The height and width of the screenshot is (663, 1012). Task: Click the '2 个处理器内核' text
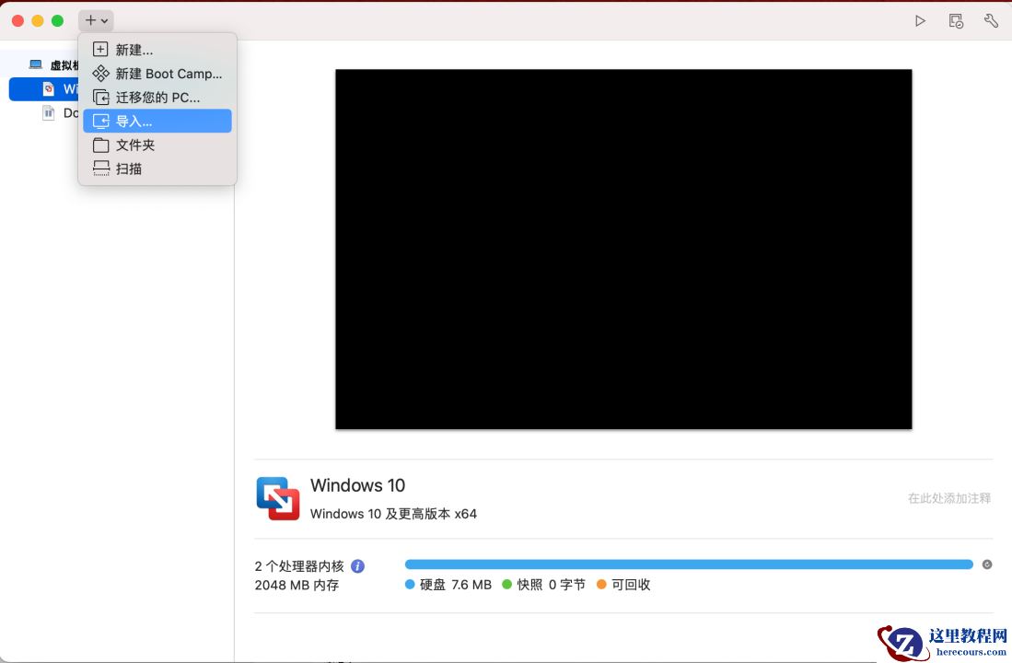(x=299, y=566)
